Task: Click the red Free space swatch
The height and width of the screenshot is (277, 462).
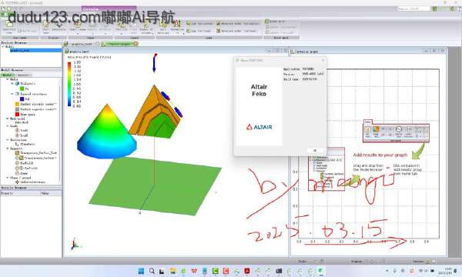Action: pos(17,114)
